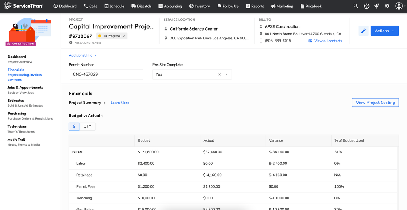
Task: Click the project number #9728067
Action: [81, 36]
